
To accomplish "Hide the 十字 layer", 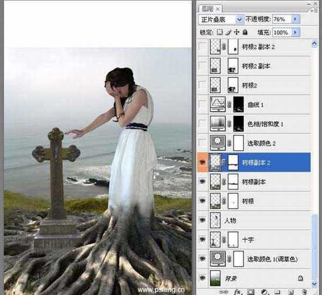I will click(x=202, y=239).
